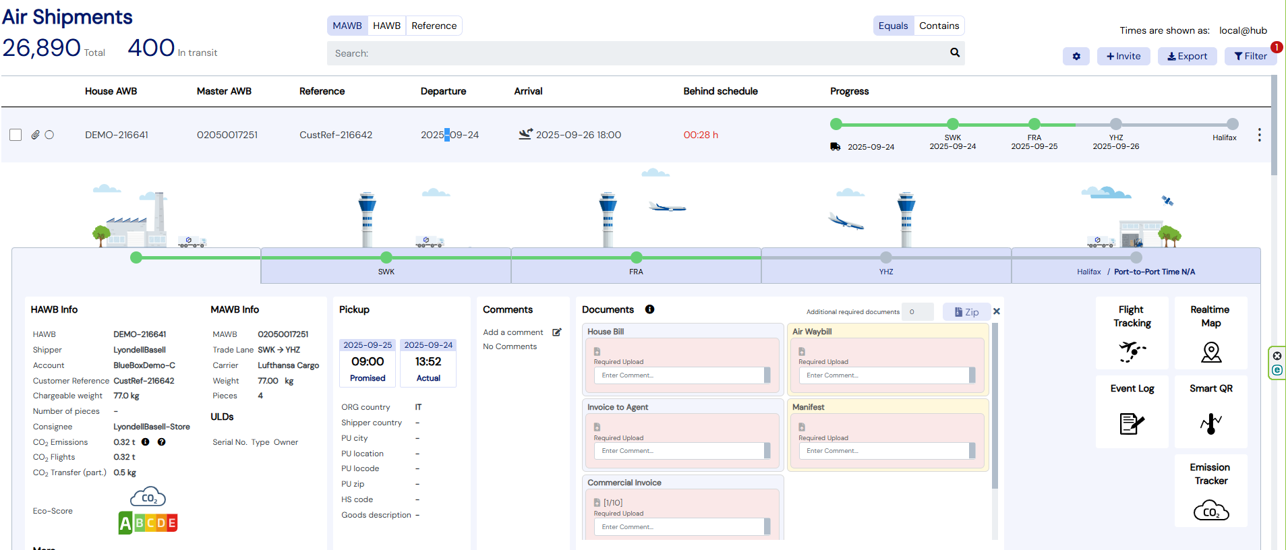
Task: Click the FRA node on progress bar
Action: pos(1034,124)
